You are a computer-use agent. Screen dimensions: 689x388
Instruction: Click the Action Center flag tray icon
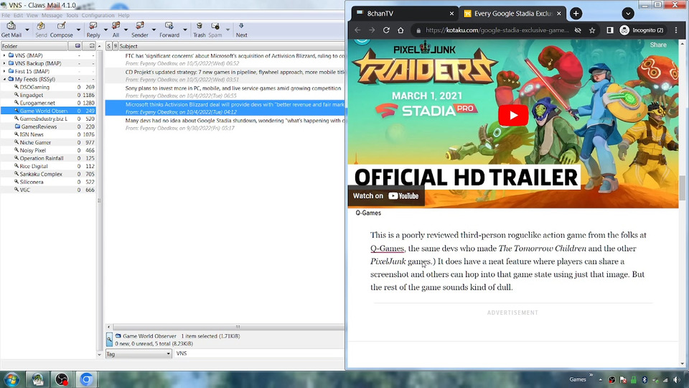tap(623, 379)
